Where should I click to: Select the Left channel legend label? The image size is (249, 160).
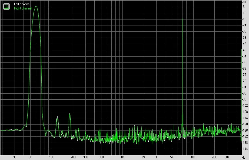[22, 4]
